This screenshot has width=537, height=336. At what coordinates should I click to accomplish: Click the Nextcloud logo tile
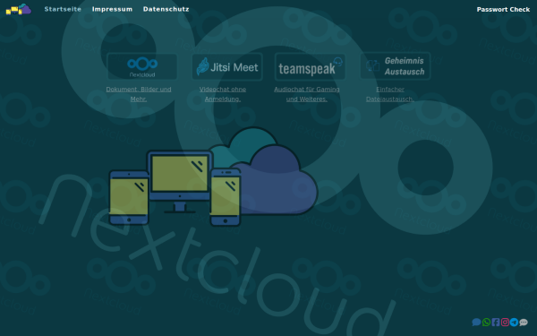[x=142, y=66]
